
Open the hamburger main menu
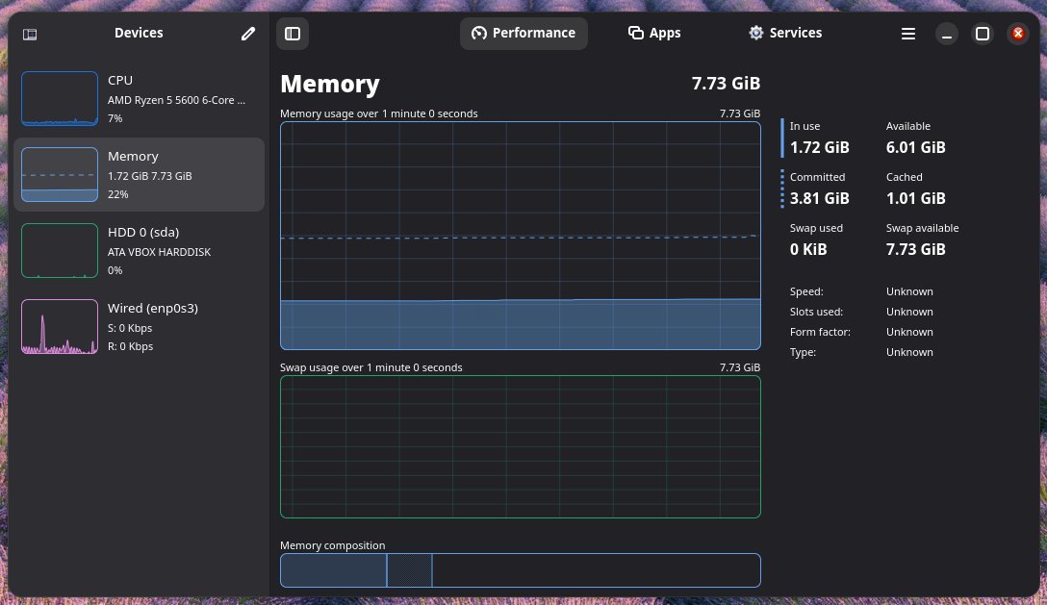tap(908, 34)
